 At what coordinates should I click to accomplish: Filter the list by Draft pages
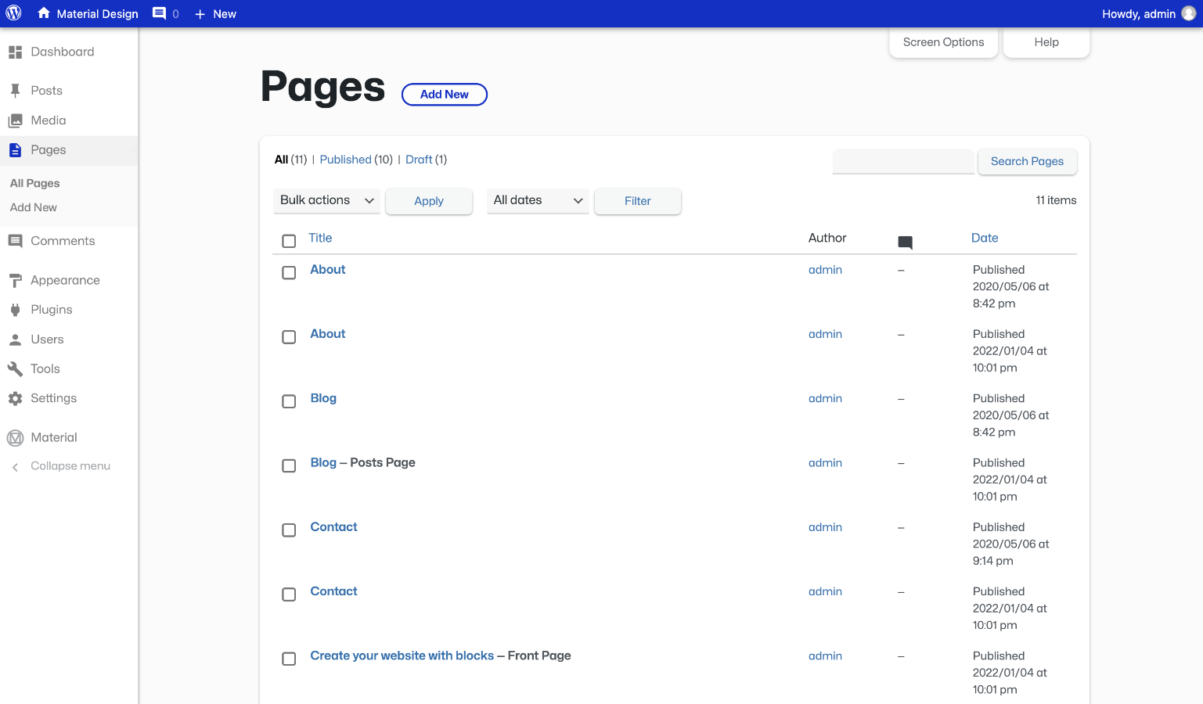click(x=419, y=160)
